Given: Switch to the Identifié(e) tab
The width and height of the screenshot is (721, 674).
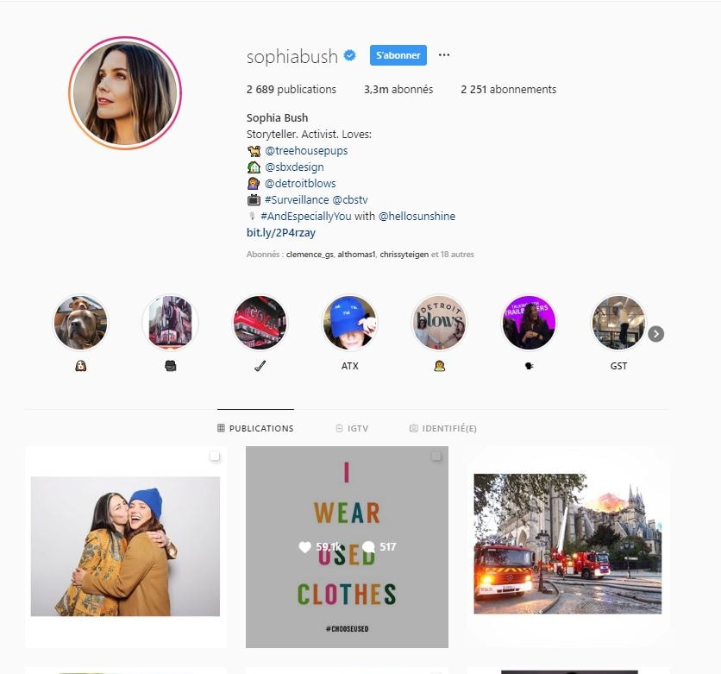Looking at the screenshot, I should pos(442,428).
